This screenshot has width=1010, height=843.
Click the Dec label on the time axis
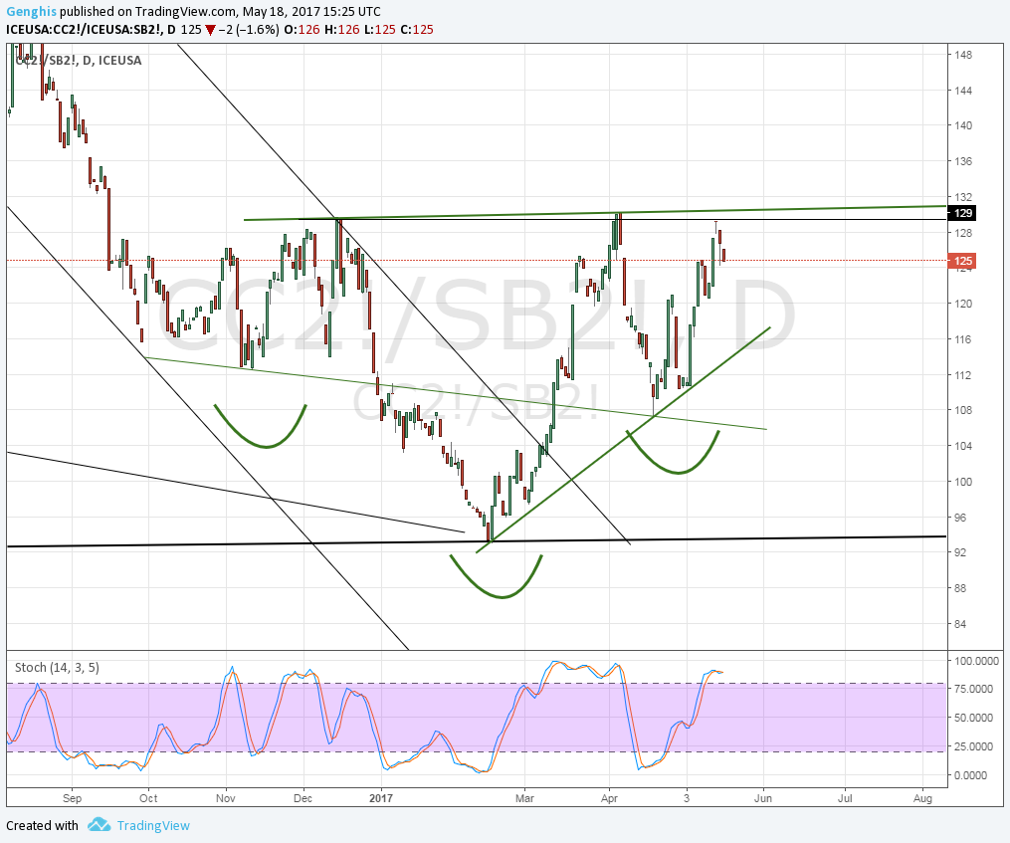303,798
